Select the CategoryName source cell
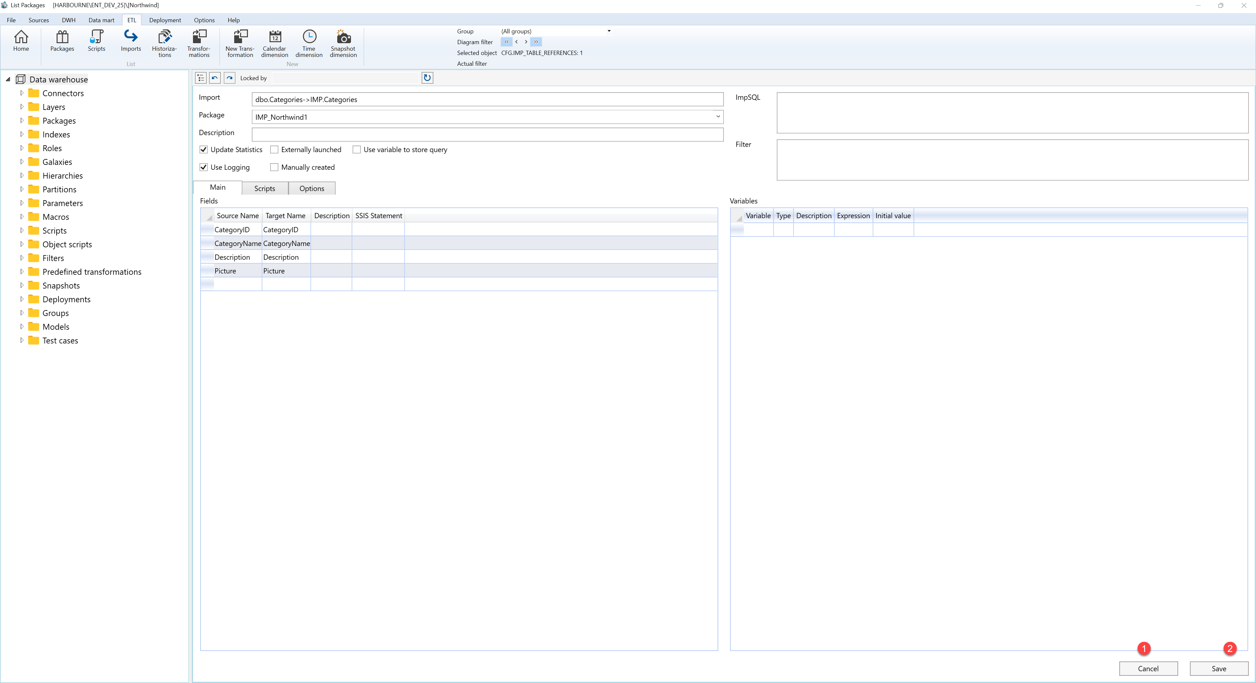 238,243
